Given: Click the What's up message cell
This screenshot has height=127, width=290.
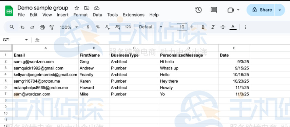Looking at the screenshot, I should click(189, 68).
